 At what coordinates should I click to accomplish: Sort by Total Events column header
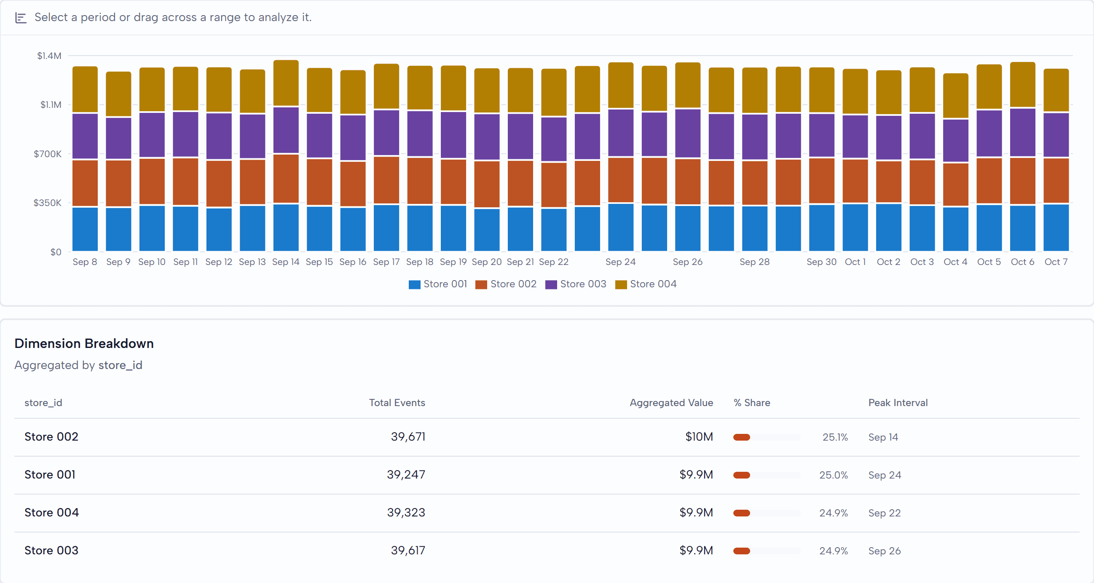[397, 403]
